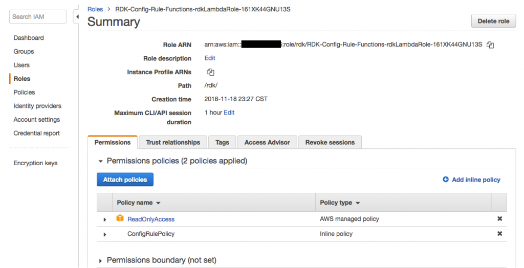The width and height of the screenshot is (524, 268).
Task: Open Account settings in the sidebar
Action: point(37,120)
